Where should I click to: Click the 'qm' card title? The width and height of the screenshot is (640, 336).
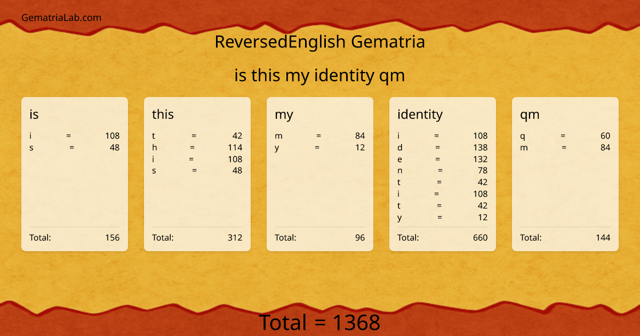click(x=530, y=115)
